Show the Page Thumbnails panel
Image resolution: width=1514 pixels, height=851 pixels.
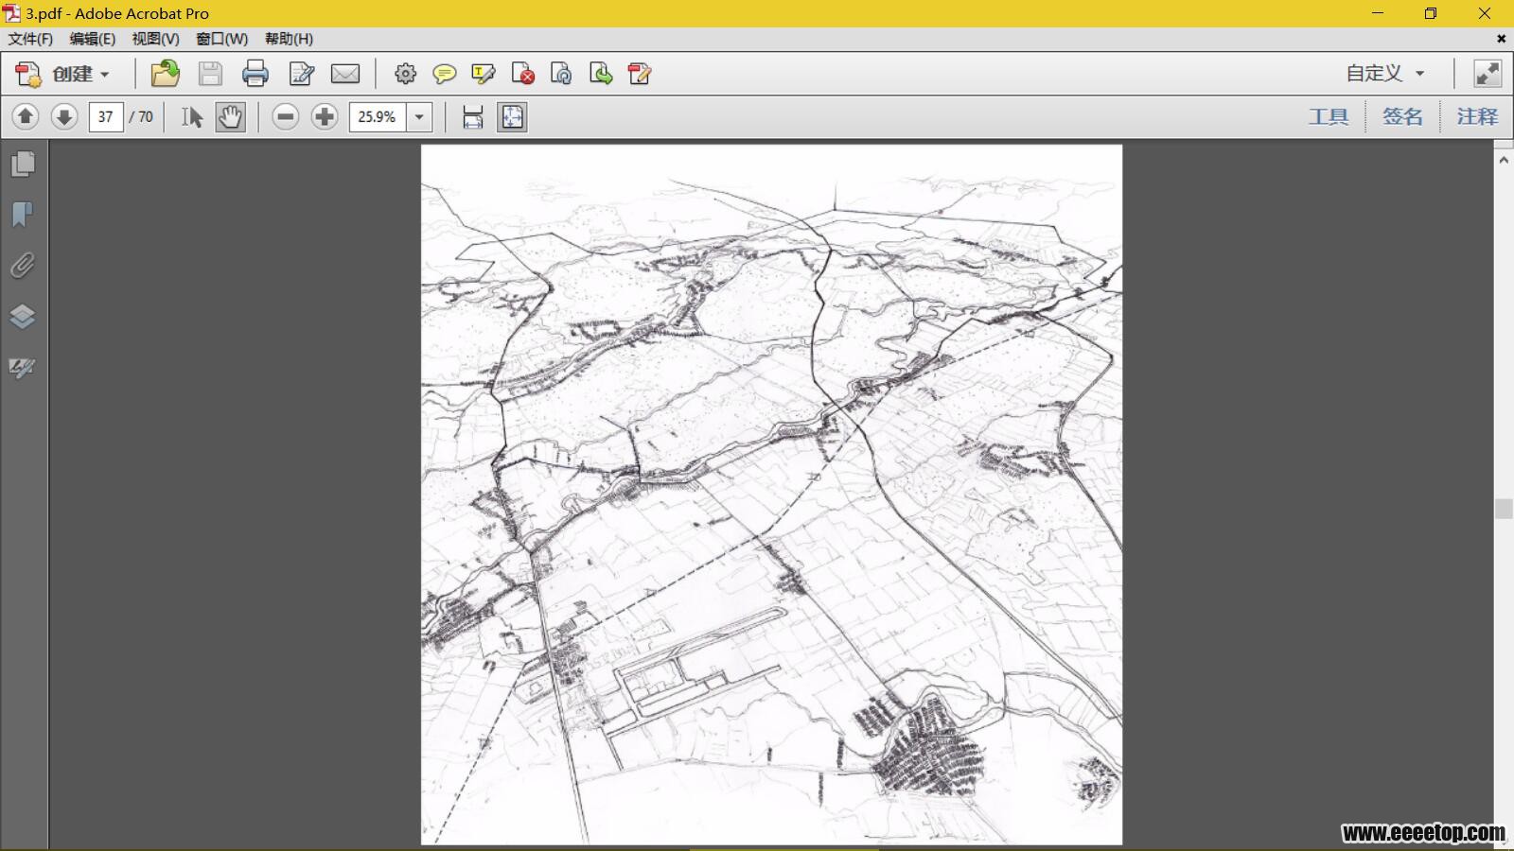click(23, 164)
